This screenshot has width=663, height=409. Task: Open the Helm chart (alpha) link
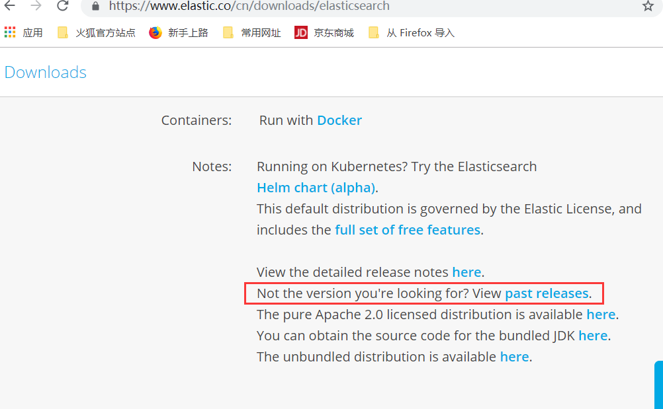(x=316, y=188)
